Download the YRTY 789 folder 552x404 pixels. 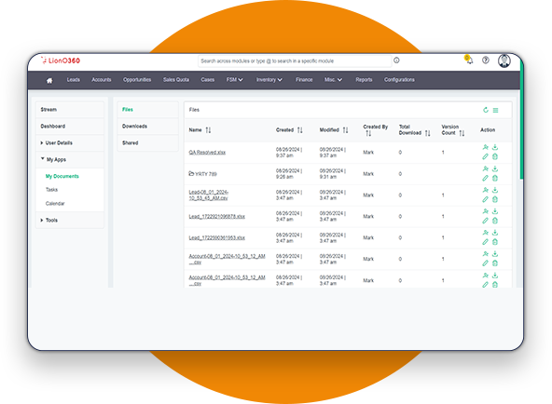(495, 168)
